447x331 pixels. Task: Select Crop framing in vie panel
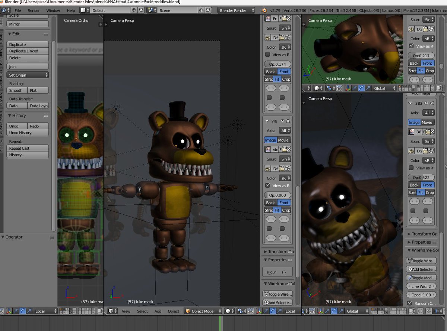click(286, 210)
